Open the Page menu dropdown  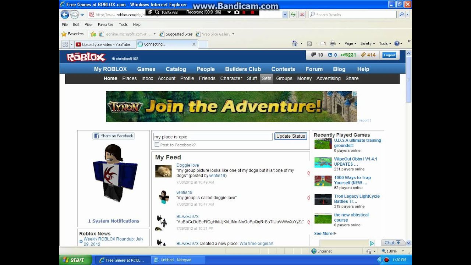[350, 43]
